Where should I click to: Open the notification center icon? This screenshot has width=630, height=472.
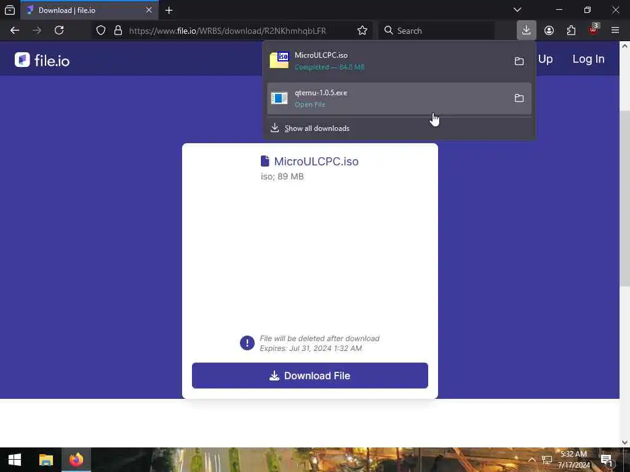pos(607,460)
